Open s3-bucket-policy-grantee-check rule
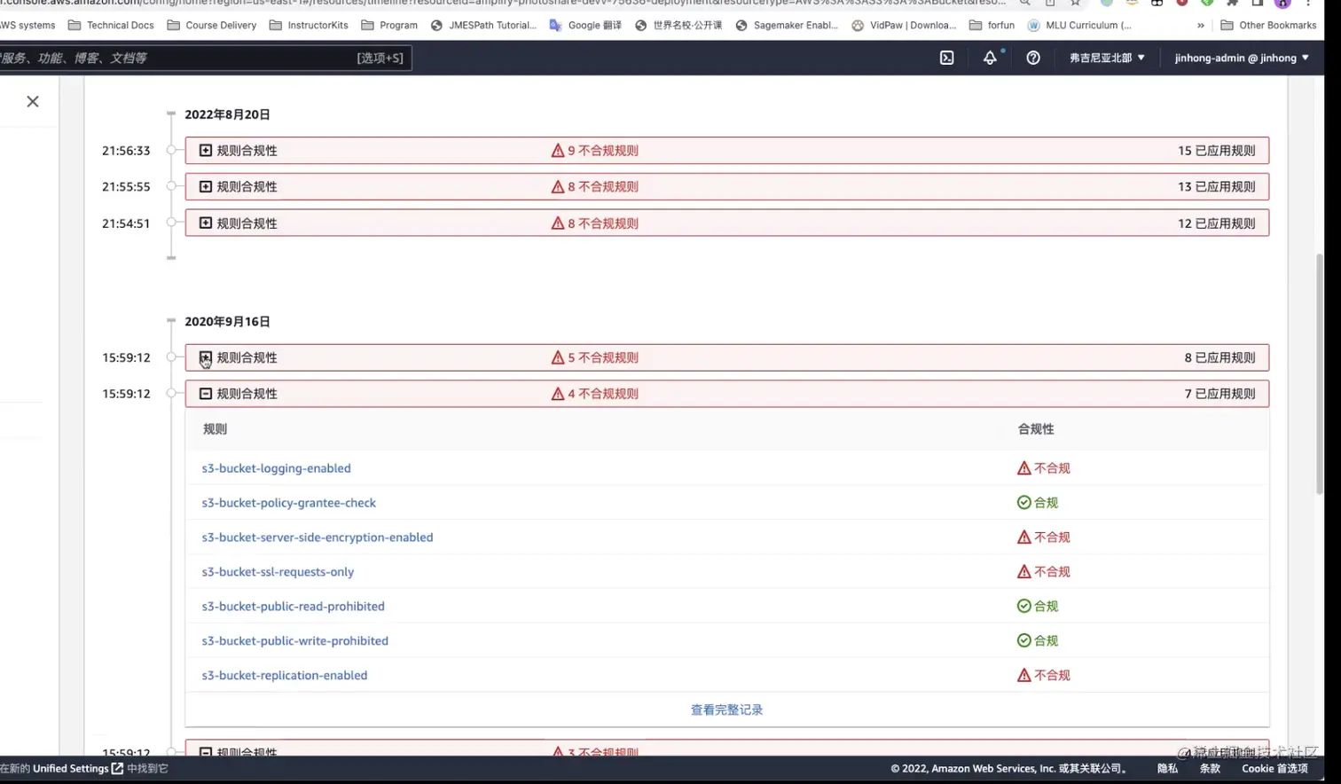 288,503
